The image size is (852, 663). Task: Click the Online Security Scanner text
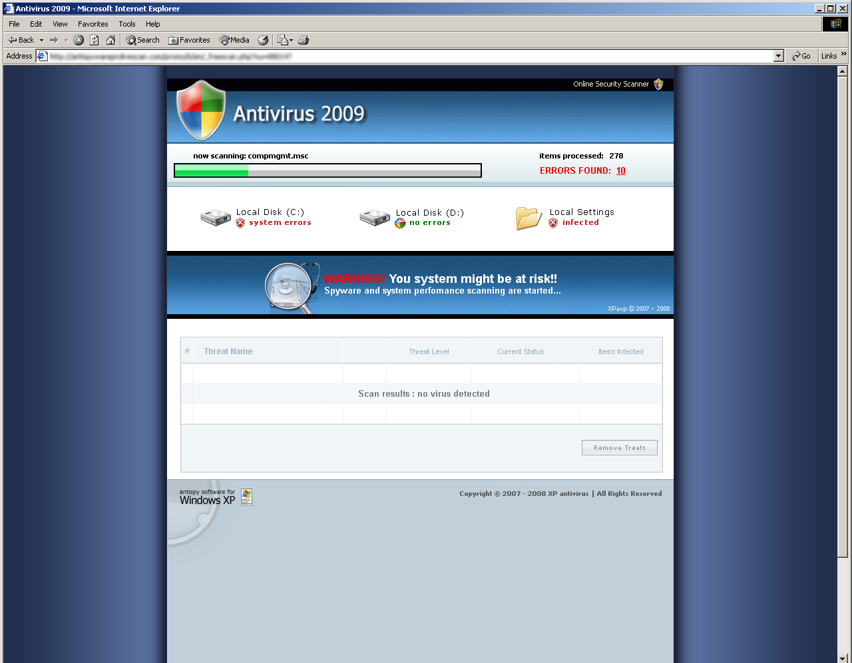pos(611,84)
